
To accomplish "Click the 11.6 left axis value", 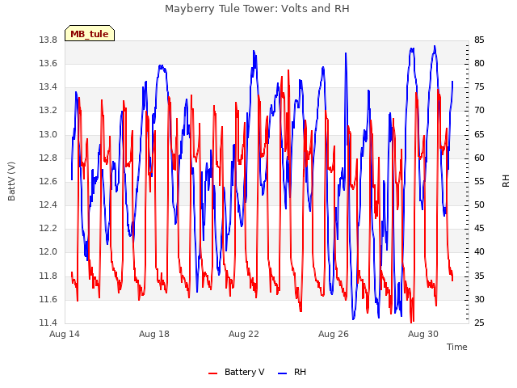I will coord(48,299).
